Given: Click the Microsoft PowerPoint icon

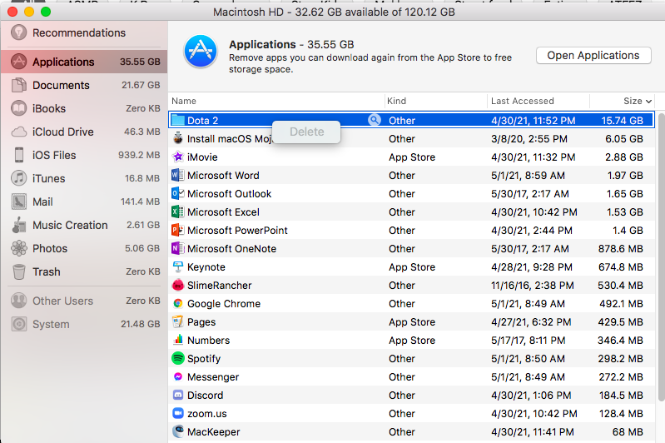Looking at the screenshot, I should pos(178,230).
